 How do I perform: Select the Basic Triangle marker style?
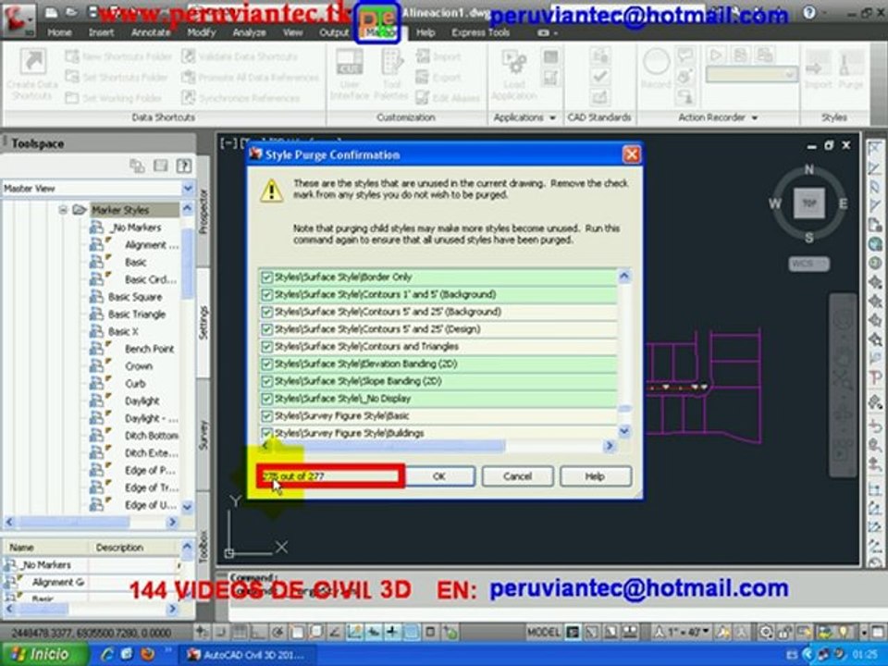click(137, 314)
